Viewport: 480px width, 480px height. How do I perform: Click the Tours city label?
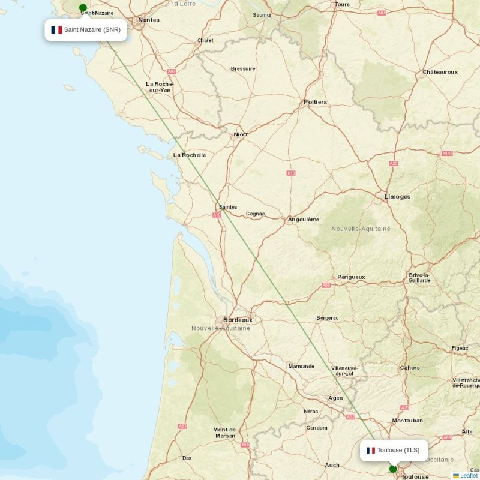coord(342,4)
